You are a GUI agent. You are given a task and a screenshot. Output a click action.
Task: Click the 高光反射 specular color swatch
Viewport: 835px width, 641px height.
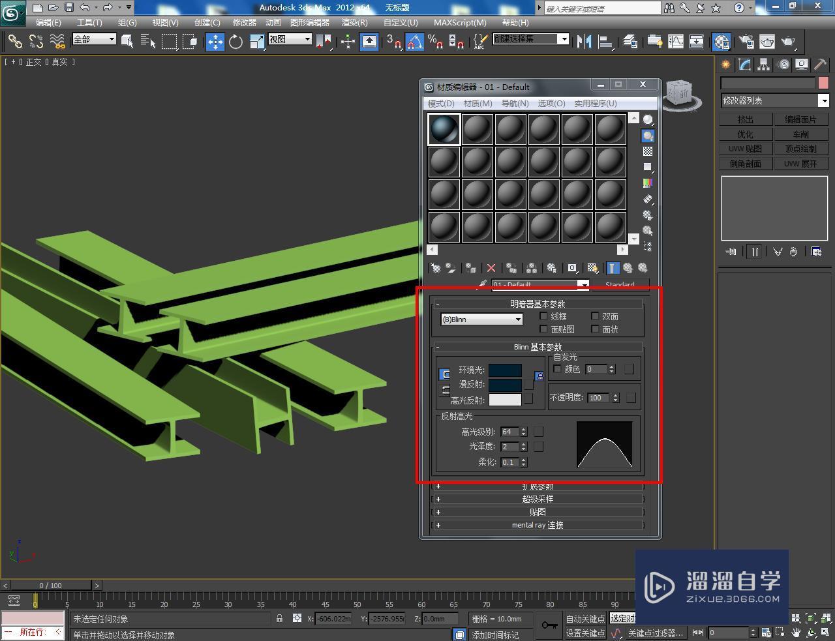[x=505, y=400]
